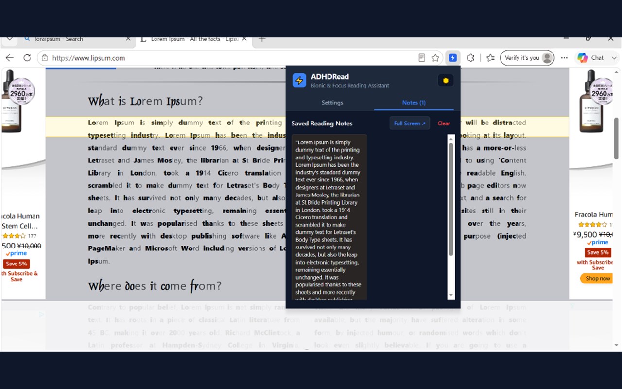This screenshot has width=622, height=389.
Task: Open left ad "Subscribe & Save" link
Action: click(18, 276)
